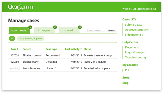This screenshot has height=93, width=163.
Task: Sort by Case # column
Action: point(15,49)
